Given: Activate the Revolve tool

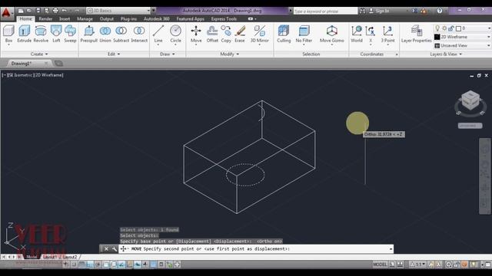Looking at the screenshot, I should click(41, 34).
